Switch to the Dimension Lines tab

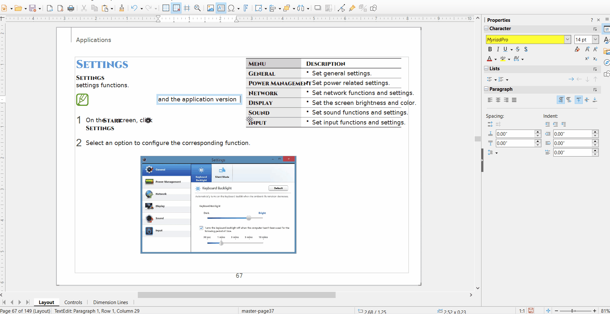tap(111, 302)
